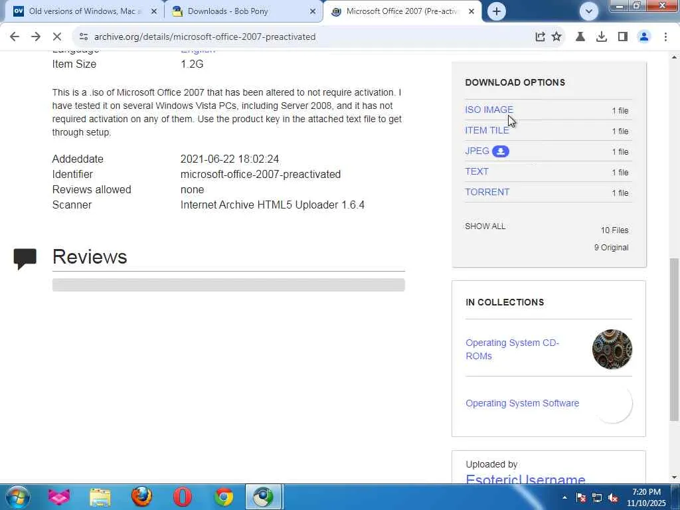Click the Reviews speech bubble icon

click(25, 258)
